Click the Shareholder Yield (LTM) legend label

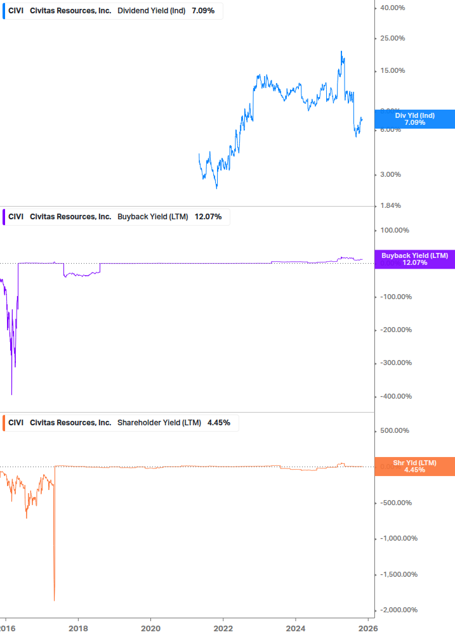(159, 423)
